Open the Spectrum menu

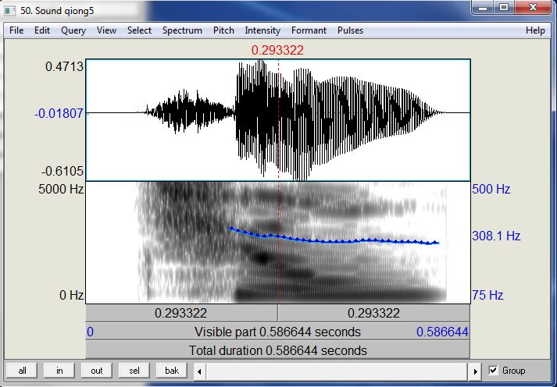click(x=182, y=30)
